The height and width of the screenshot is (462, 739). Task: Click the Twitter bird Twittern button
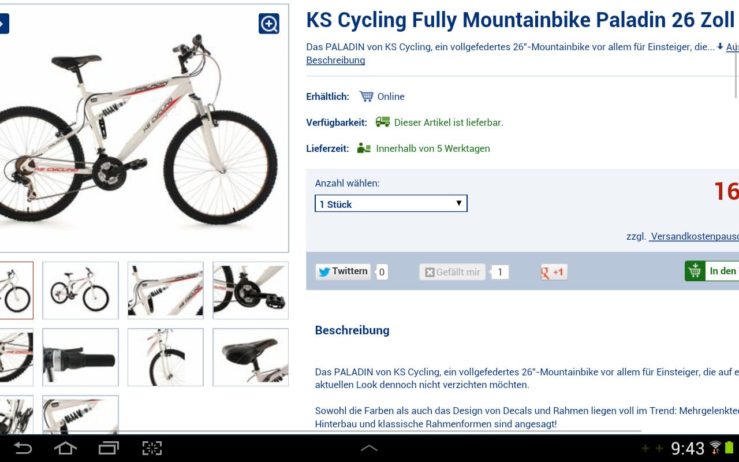343,271
